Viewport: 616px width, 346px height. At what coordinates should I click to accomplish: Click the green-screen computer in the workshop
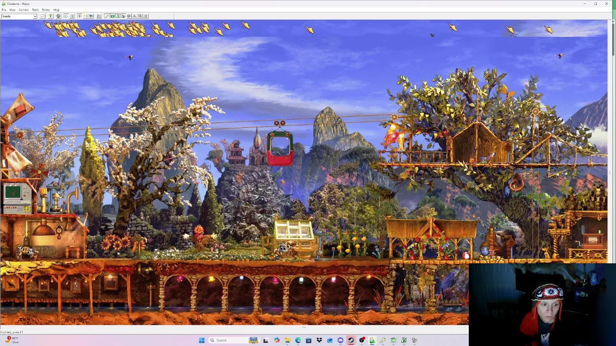point(16,198)
